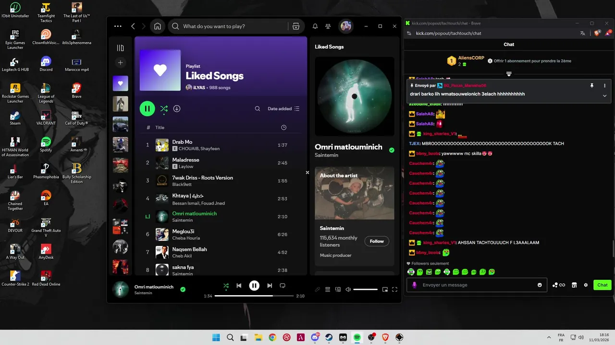Select Liked Songs heart tile in sidebar
Image resolution: width=615 pixels, height=345 pixels.
[121, 83]
